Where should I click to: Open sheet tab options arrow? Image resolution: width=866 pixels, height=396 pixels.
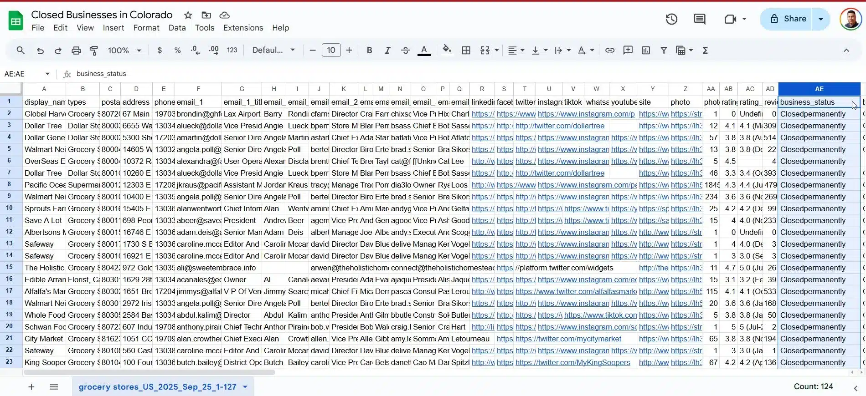pos(245,387)
